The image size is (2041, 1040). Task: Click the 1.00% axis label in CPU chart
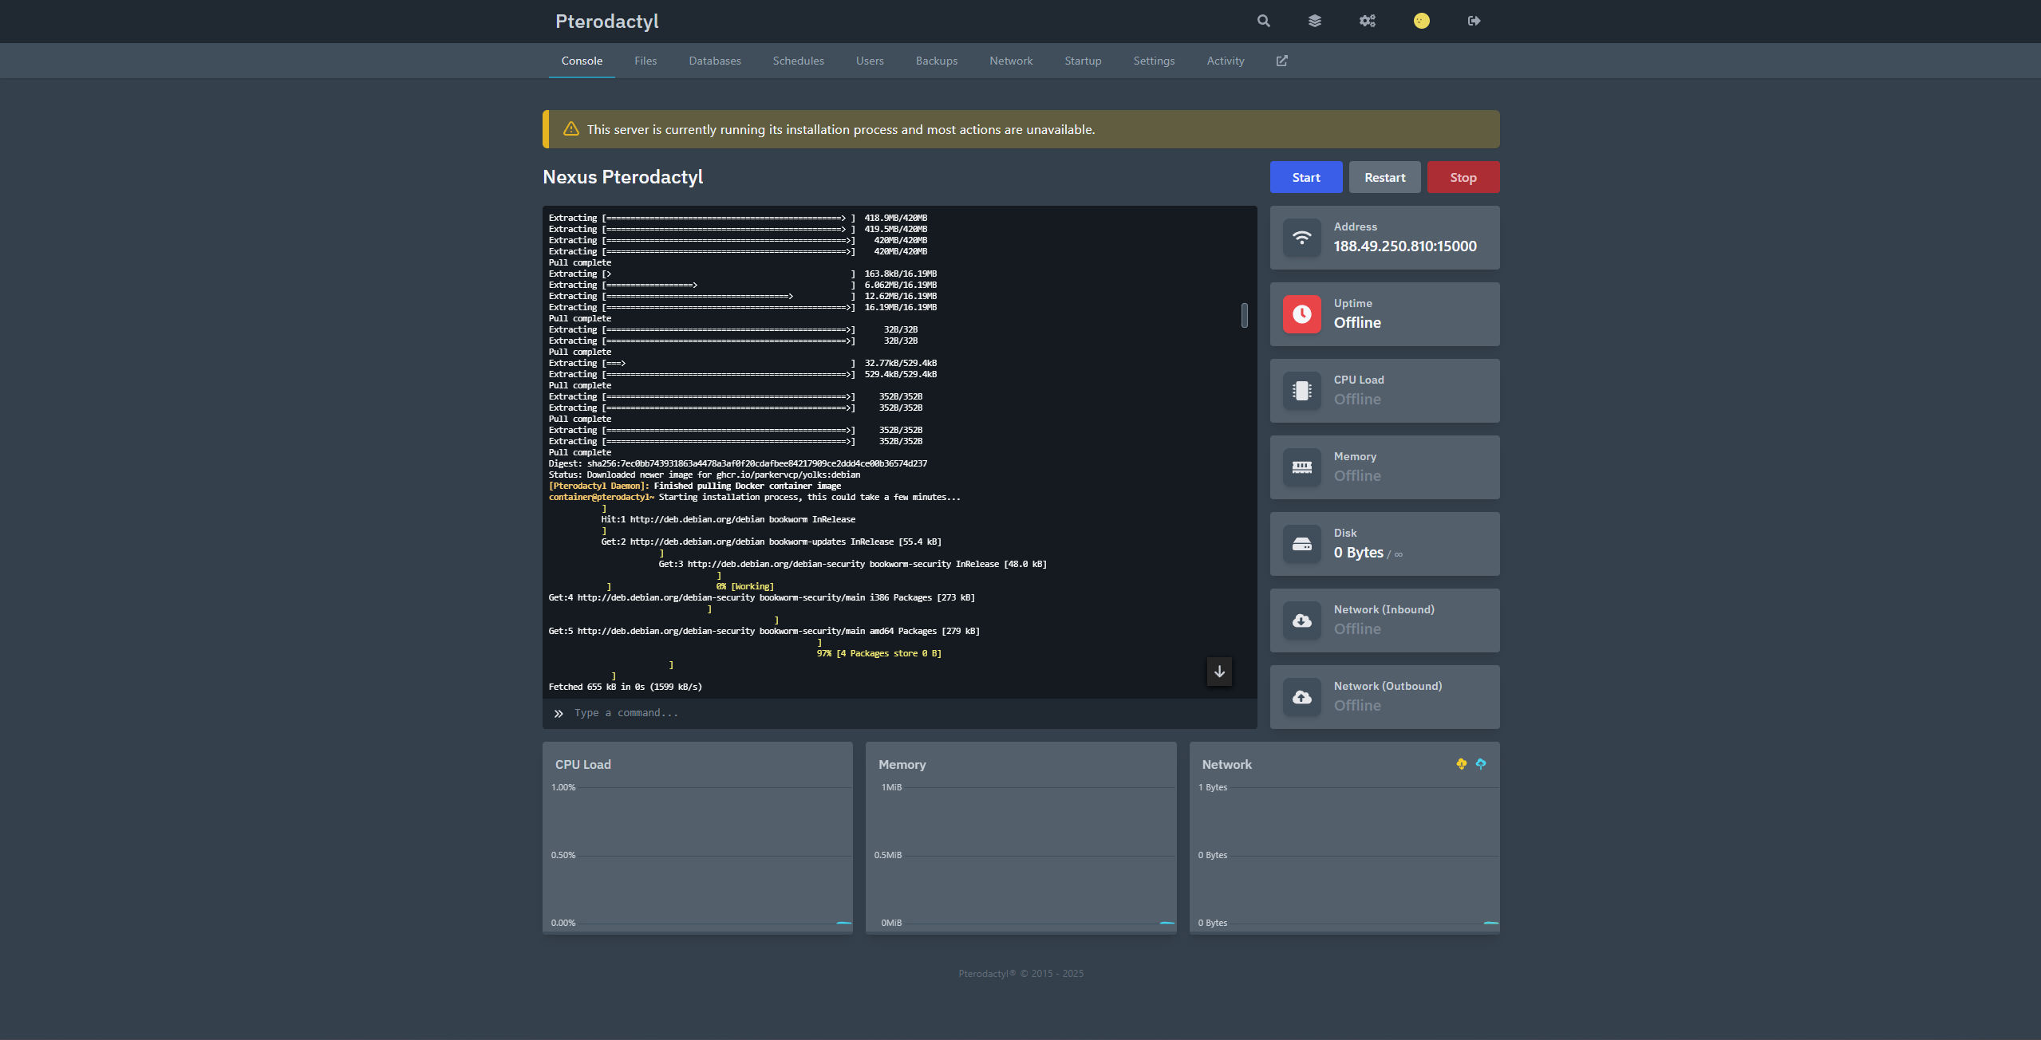click(563, 787)
